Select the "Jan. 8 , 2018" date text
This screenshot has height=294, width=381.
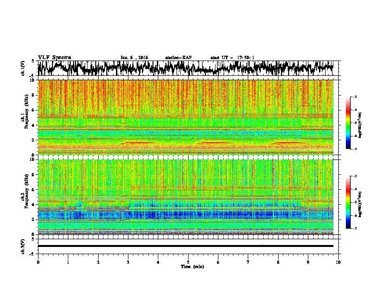coord(134,58)
